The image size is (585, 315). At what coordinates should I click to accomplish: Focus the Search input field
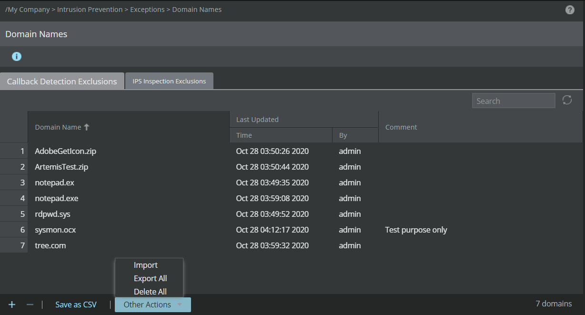(514, 101)
